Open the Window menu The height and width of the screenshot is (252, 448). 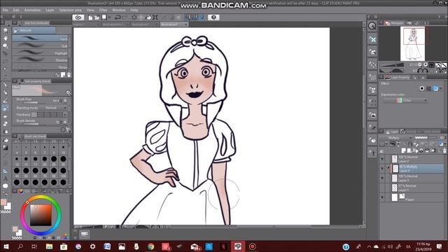(x=118, y=10)
